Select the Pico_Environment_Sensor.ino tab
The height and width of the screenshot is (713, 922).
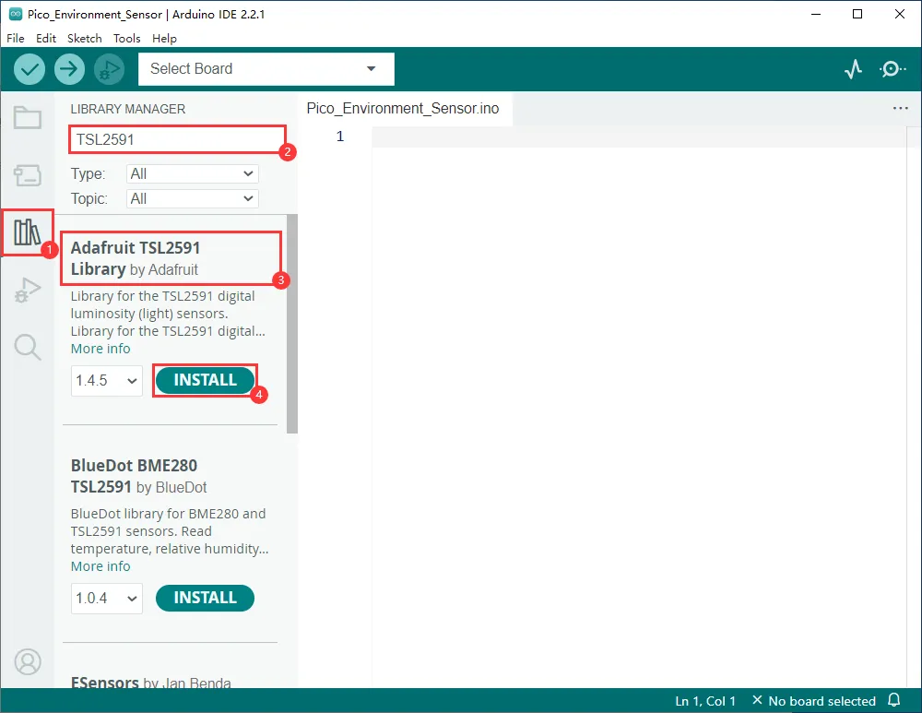pos(403,108)
